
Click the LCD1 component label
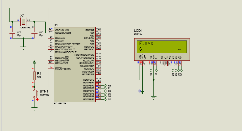click(138, 30)
